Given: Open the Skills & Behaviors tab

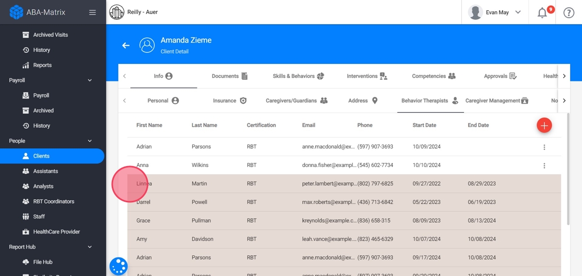Looking at the screenshot, I should tap(298, 76).
